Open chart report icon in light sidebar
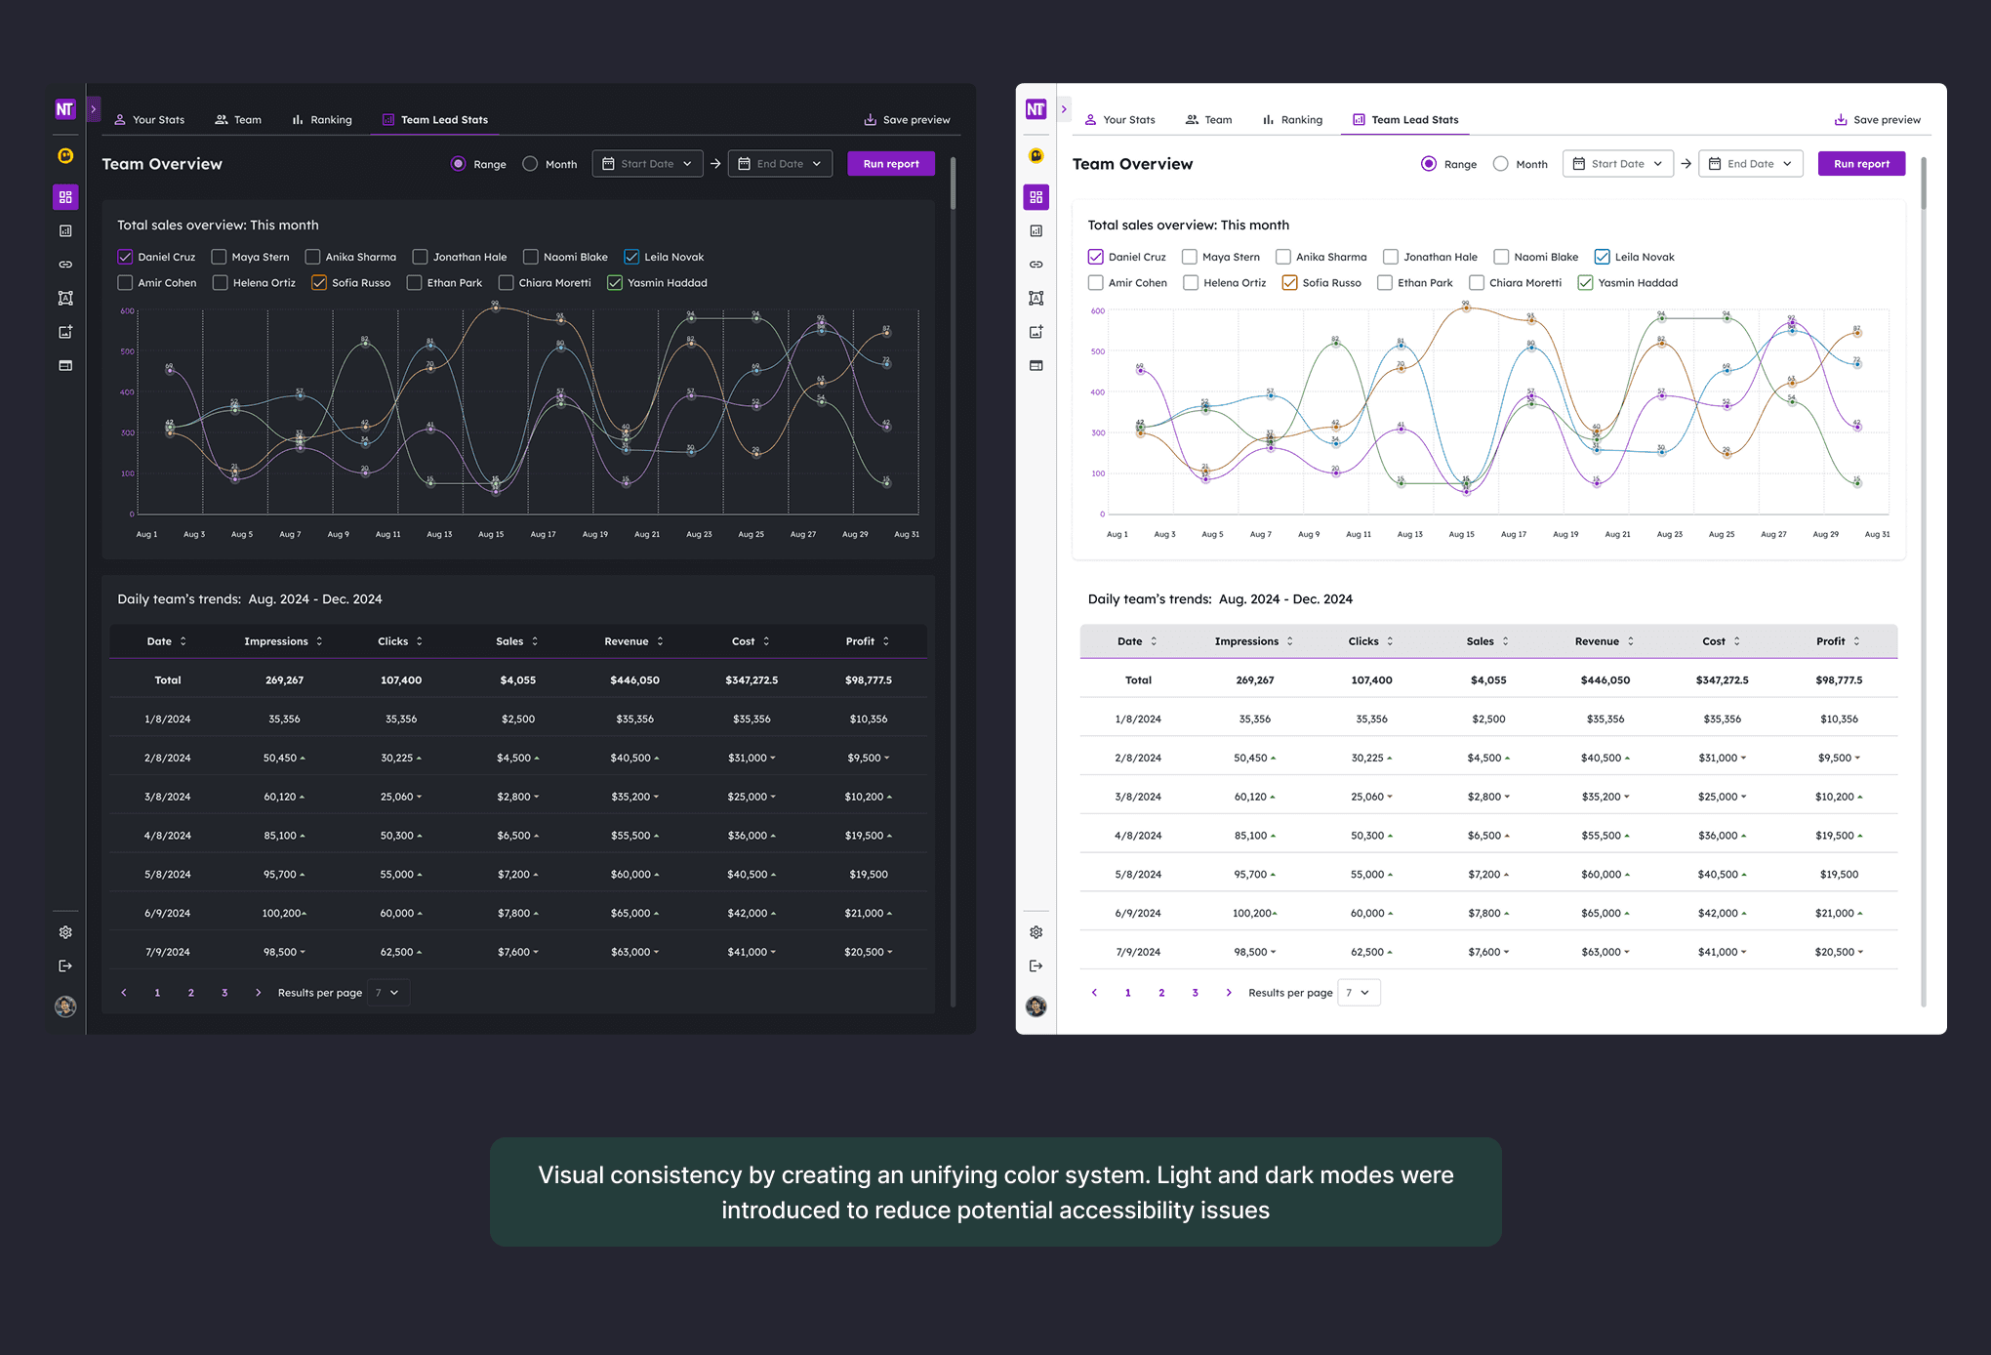The height and width of the screenshot is (1355, 1991). coord(1036,231)
